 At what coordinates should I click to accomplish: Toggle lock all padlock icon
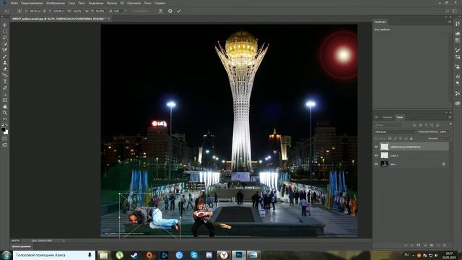coord(411,138)
